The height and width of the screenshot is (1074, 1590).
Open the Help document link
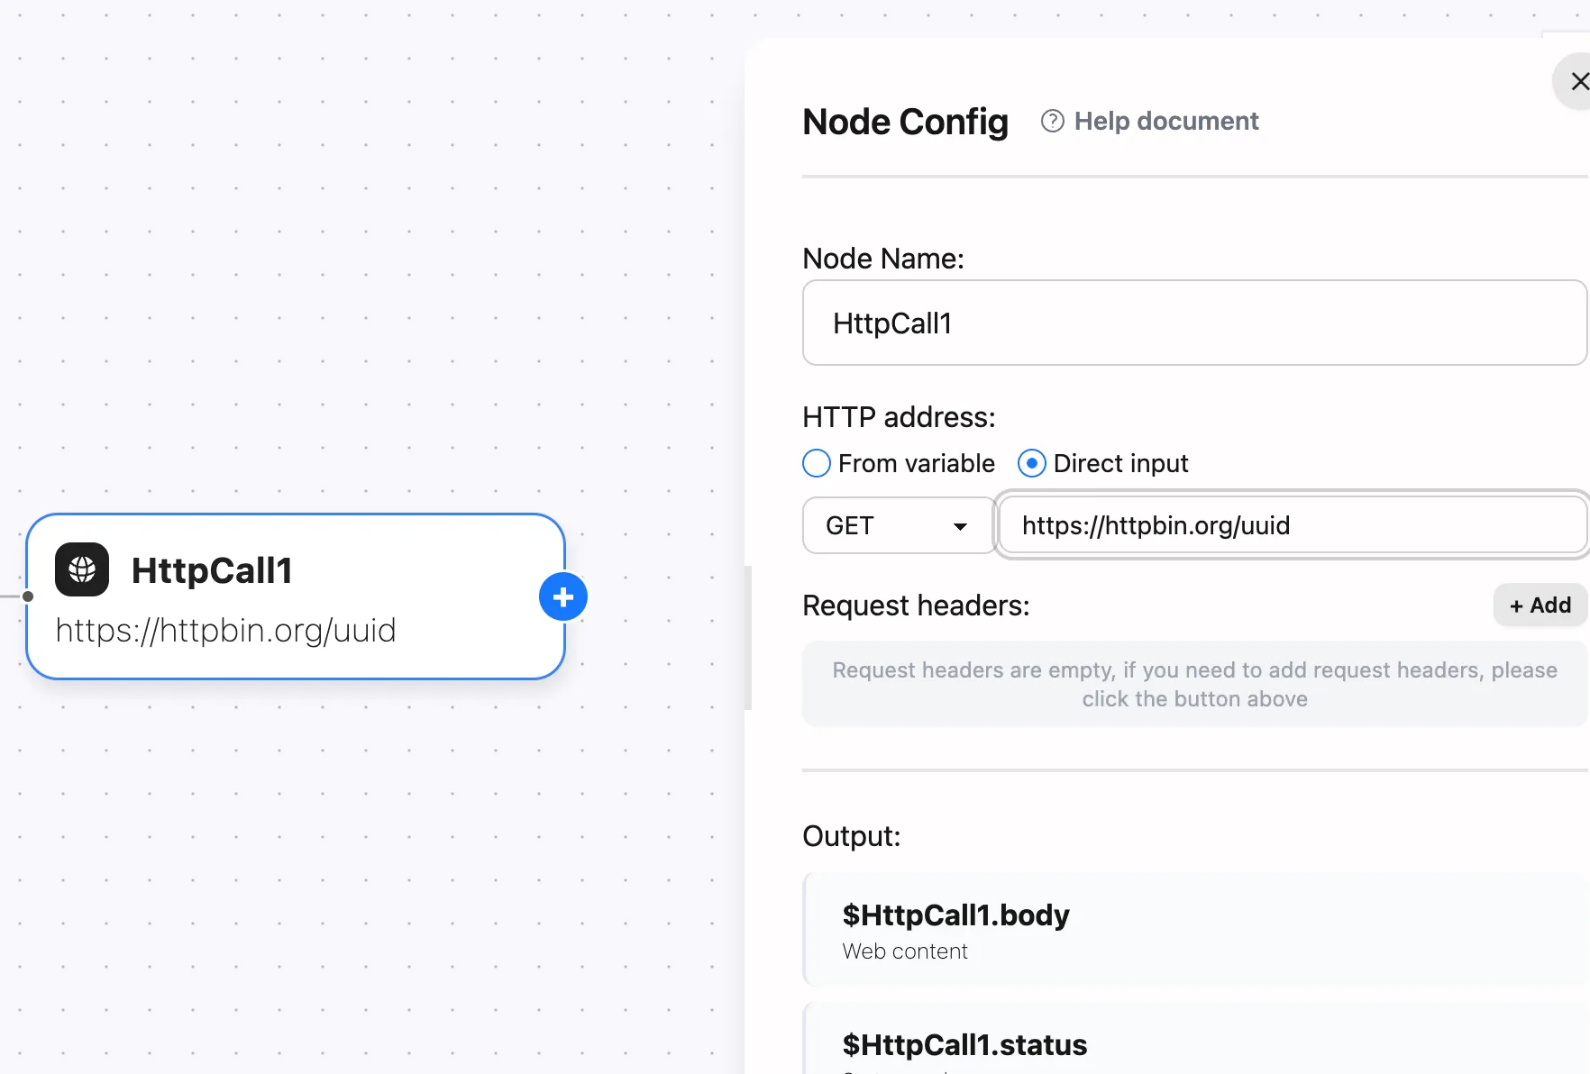(x=1165, y=120)
